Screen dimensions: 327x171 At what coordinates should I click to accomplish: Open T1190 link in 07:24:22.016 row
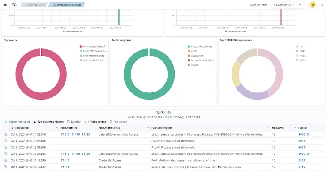pos(76,134)
